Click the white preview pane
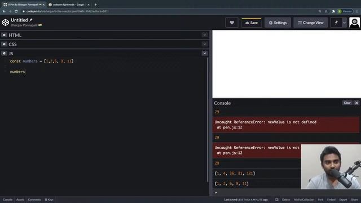 point(287,64)
